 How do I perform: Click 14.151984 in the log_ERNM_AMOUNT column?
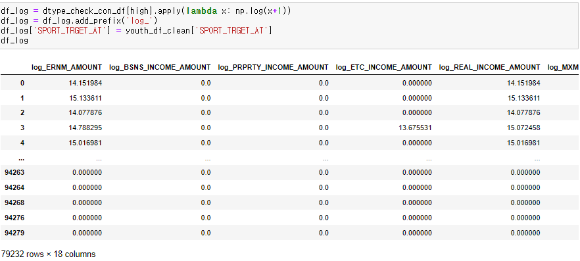[x=85, y=83]
